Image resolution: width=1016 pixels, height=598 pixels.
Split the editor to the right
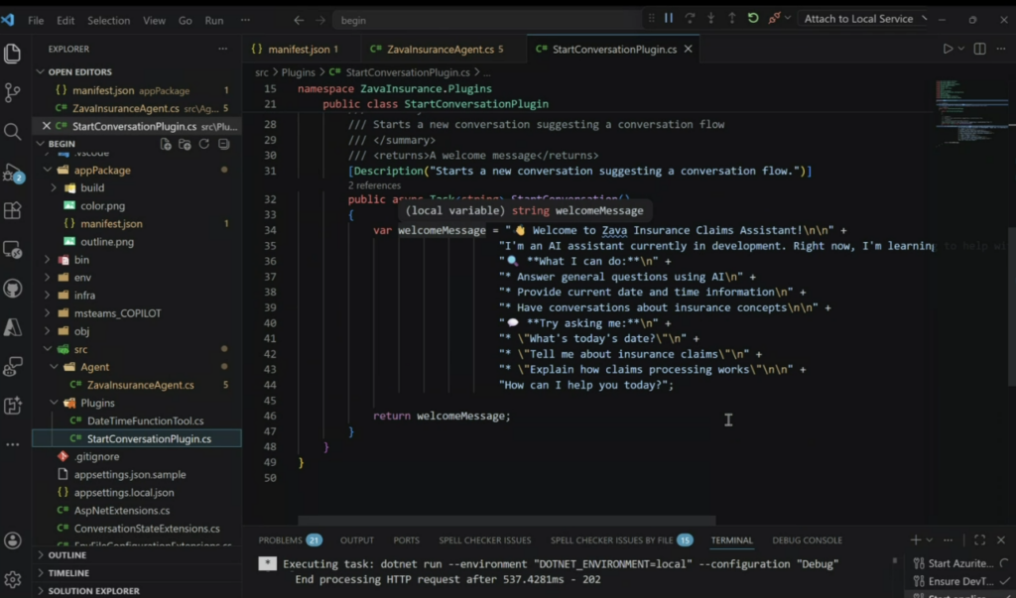tap(979, 49)
